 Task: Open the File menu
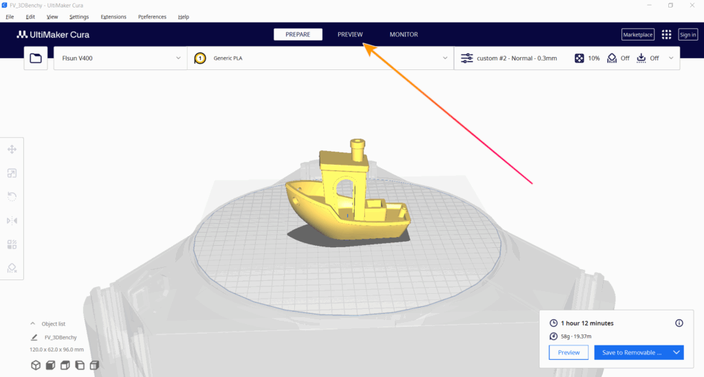pyautogui.click(x=10, y=16)
